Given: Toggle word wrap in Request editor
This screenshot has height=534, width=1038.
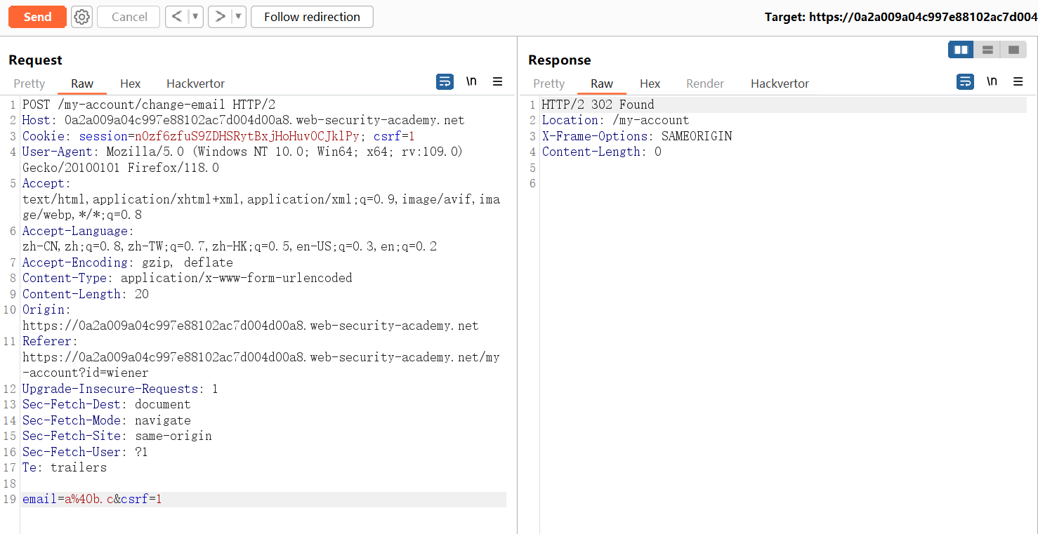Looking at the screenshot, I should 445,82.
